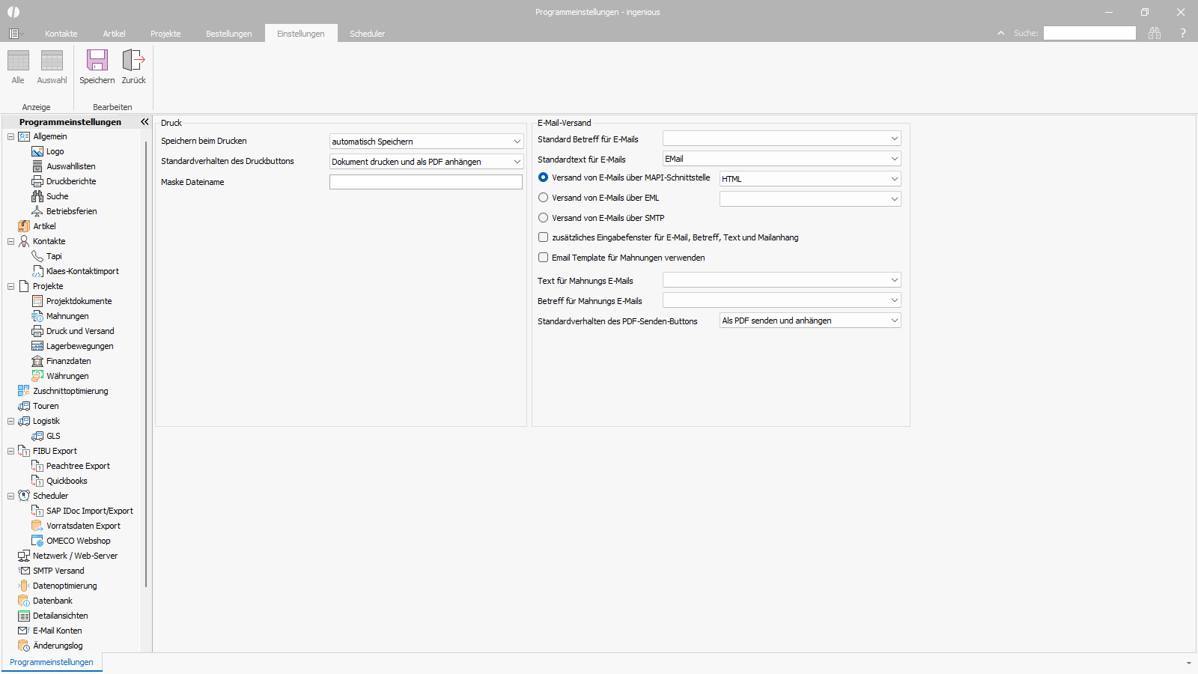Enable Email Template für Mahnungen verwenden
Screen dimensions: 1198x674
tap(544, 258)
